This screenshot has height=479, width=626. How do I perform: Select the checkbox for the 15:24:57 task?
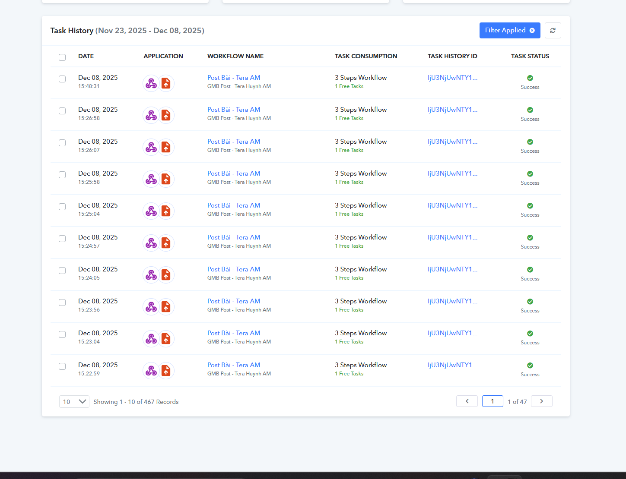point(62,239)
